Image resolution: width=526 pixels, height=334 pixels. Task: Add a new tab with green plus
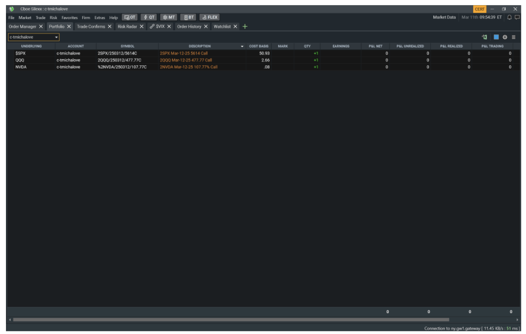click(245, 26)
